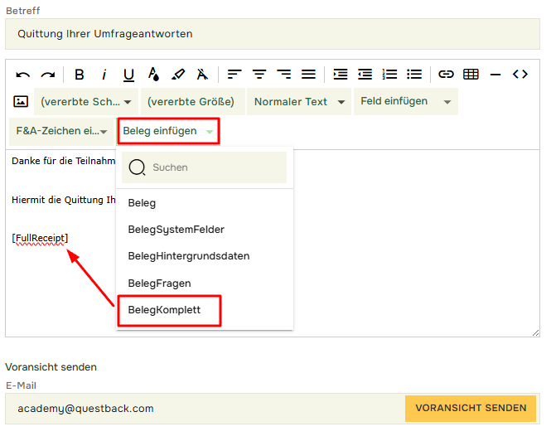
Task: Expand the Normaler Text format dropdown
Action: [298, 102]
